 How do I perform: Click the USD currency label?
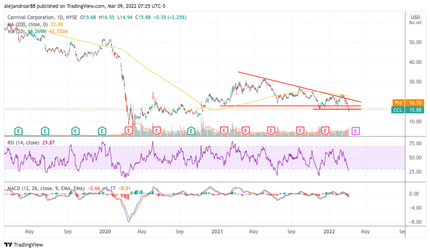(415, 17)
